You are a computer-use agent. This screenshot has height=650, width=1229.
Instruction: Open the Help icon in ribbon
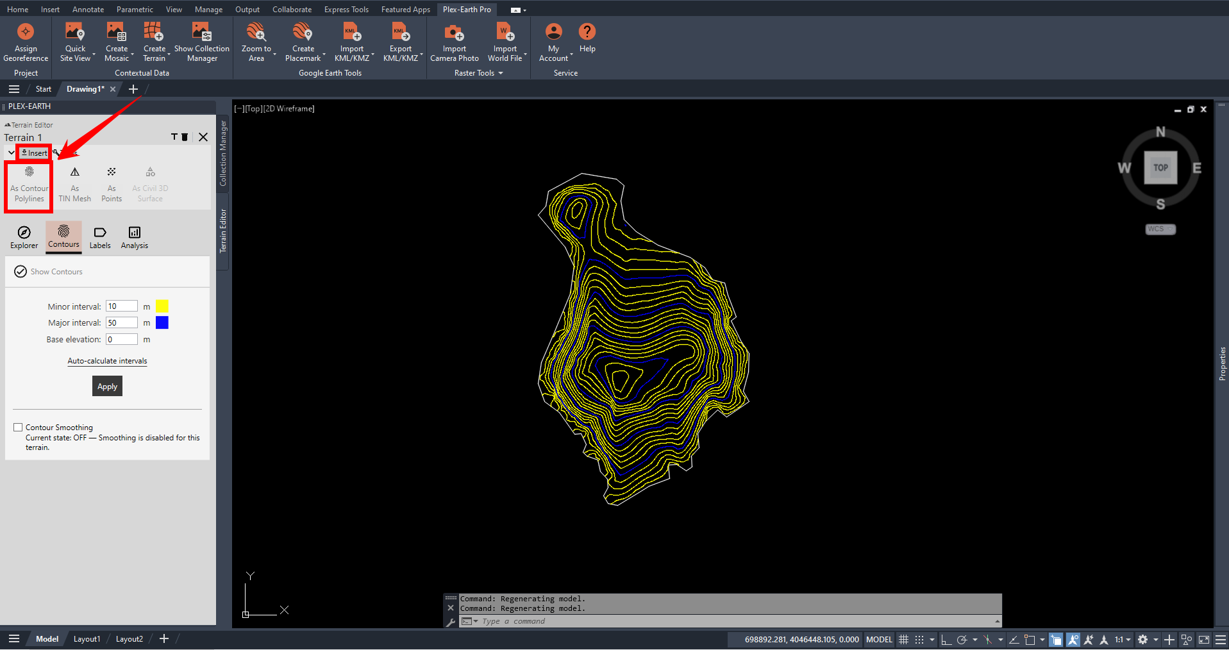pos(587,31)
